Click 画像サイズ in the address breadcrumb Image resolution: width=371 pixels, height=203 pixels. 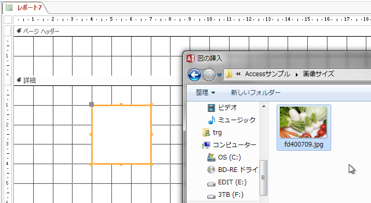[x=319, y=74]
